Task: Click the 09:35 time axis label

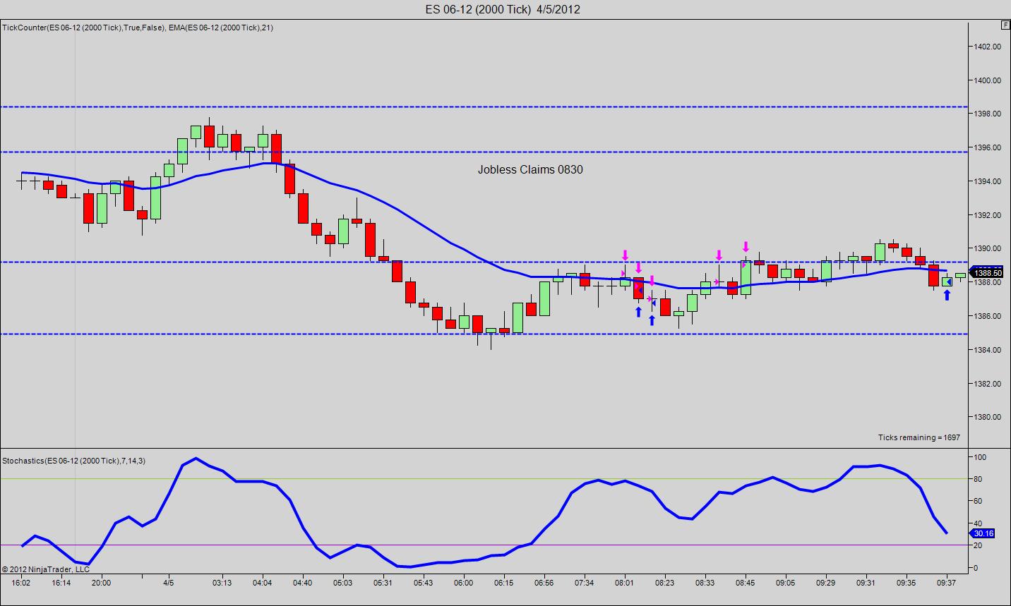Action: (x=906, y=583)
